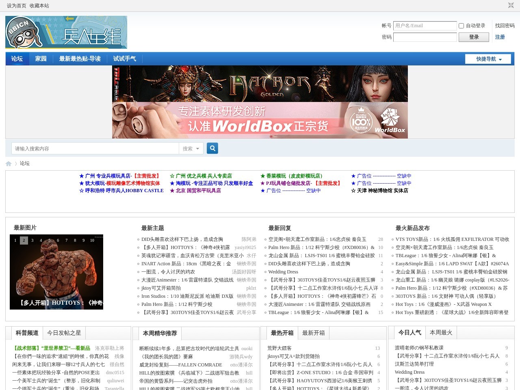The image size is (520, 390).
Task: Open the 一图流，令人讨厌的鸡农 thread in 最新主题
Action: click(x=168, y=272)
